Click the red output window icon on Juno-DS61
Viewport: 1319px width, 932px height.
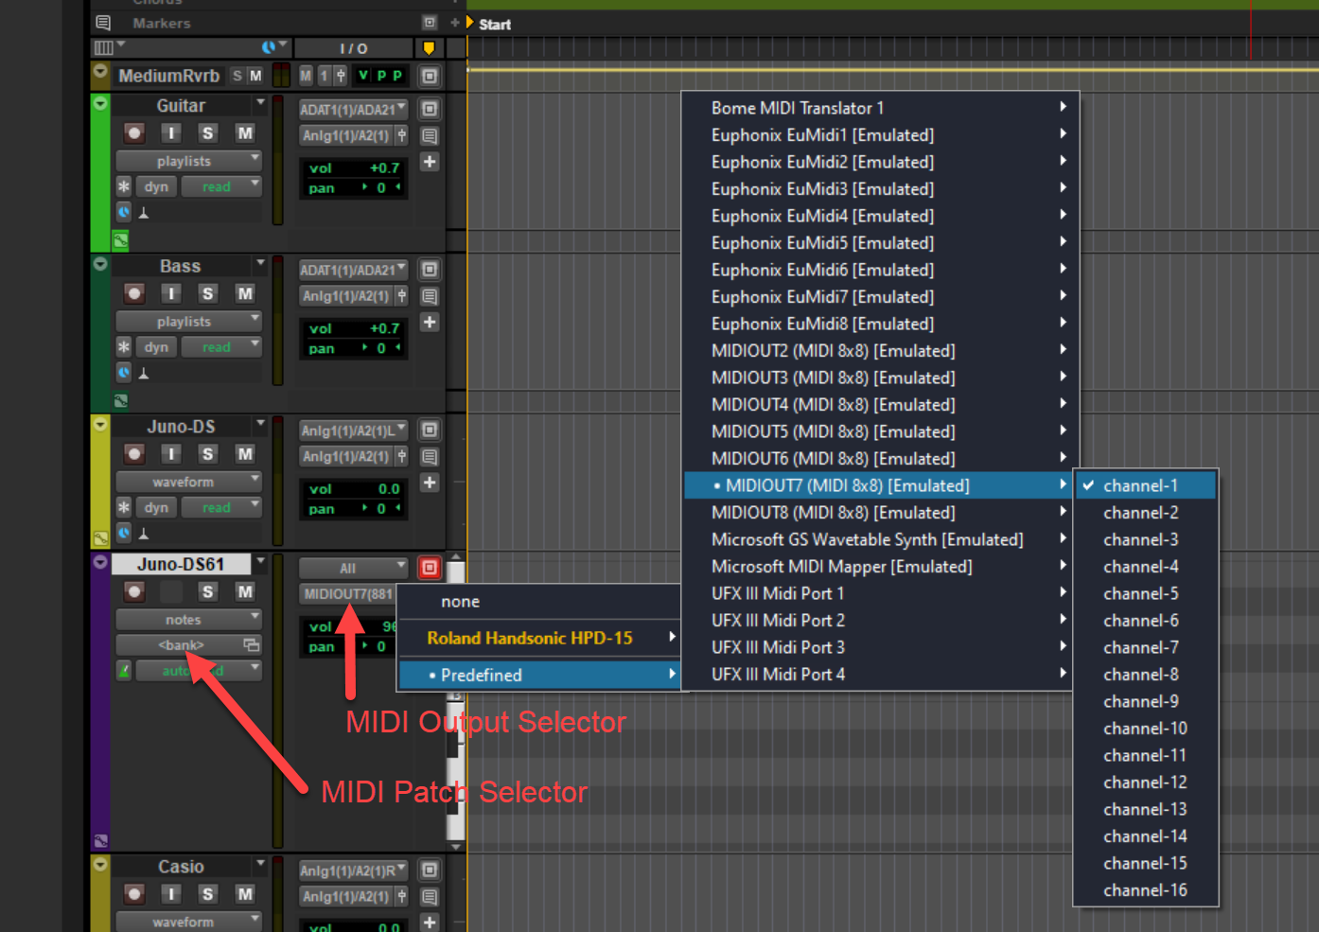point(430,568)
